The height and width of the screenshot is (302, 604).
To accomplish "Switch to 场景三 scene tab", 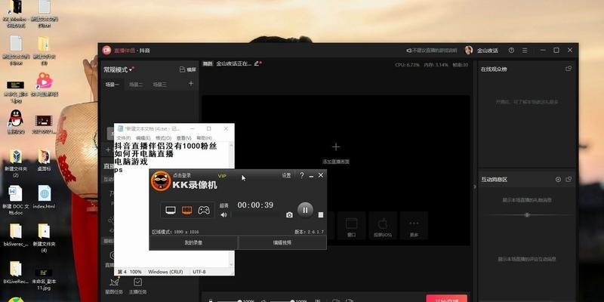I will [x=159, y=85].
